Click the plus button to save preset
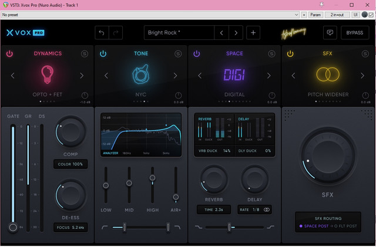 tap(253, 33)
